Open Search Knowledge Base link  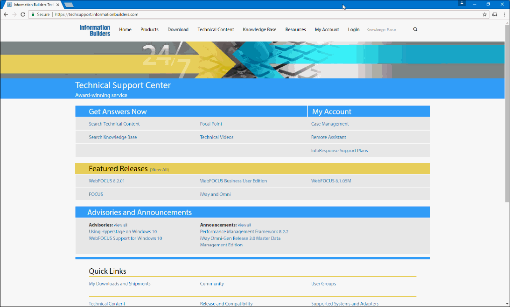[113, 137]
